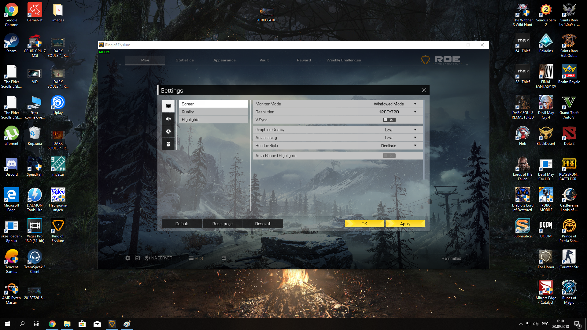The height and width of the screenshot is (330, 587).
Task: Toggle the V-Sync switch
Action: point(389,120)
